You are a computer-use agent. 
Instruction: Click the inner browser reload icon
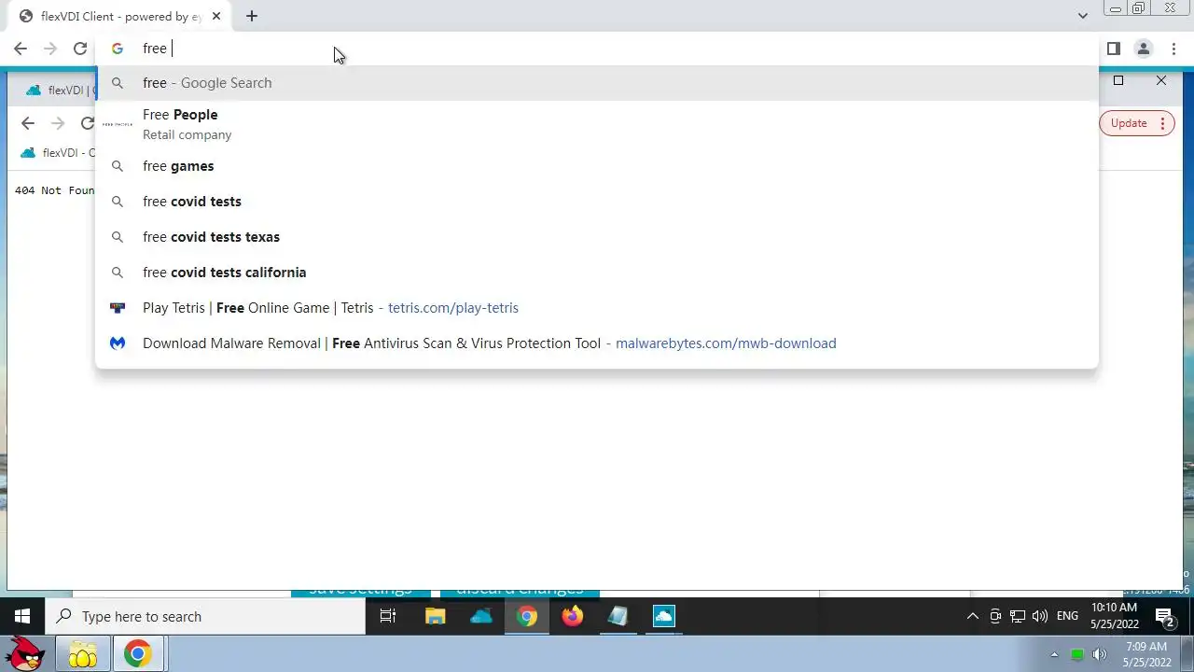tap(88, 123)
